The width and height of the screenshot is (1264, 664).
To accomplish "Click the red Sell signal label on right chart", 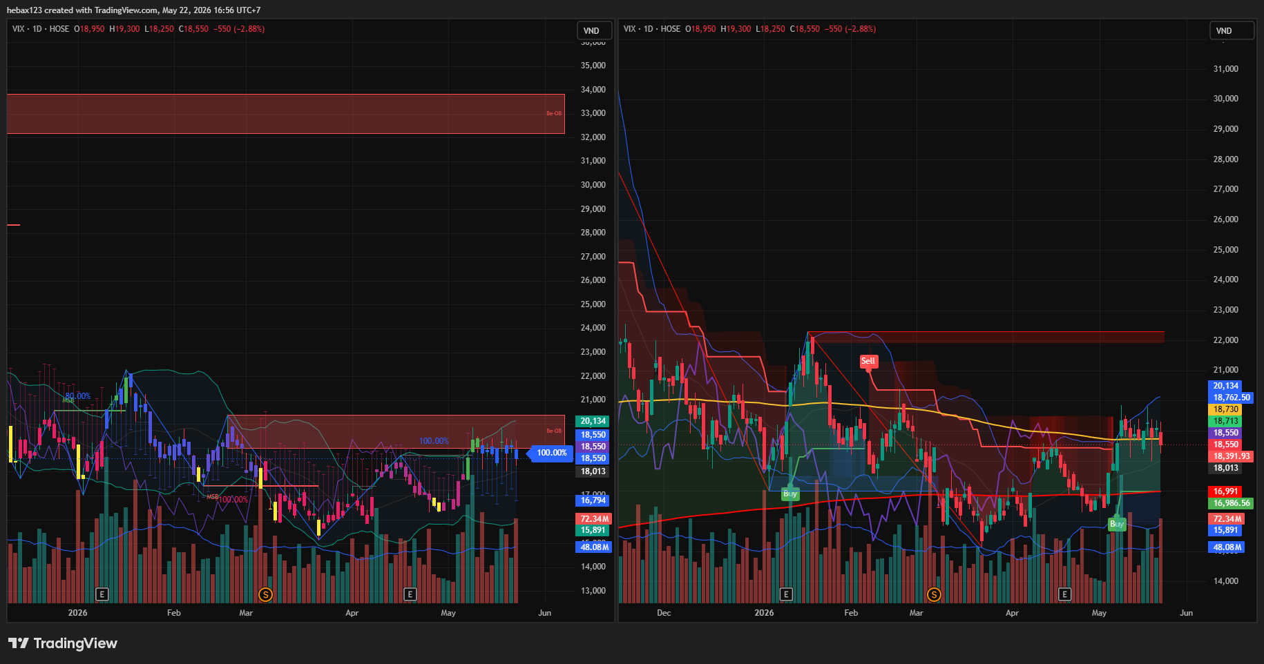I will tap(868, 361).
